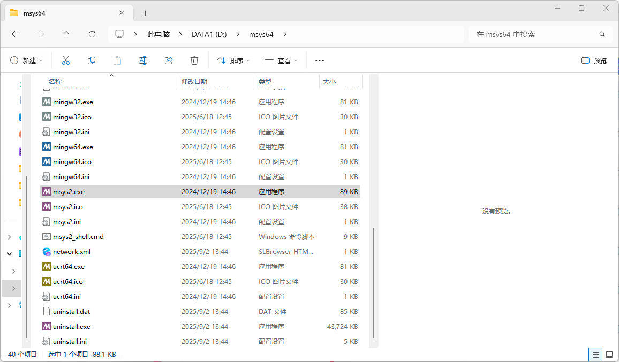Click the search magnifier icon
Image resolution: width=619 pixels, height=362 pixels.
(x=602, y=34)
